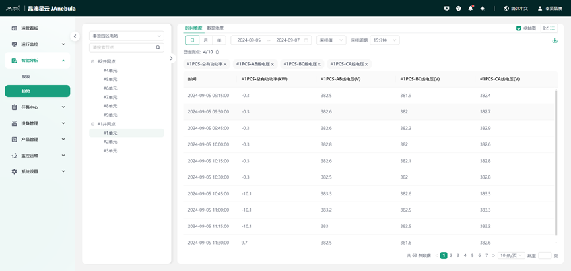Click the notification bell icon
Viewport: 571px width, 271px height.
click(471, 9)
